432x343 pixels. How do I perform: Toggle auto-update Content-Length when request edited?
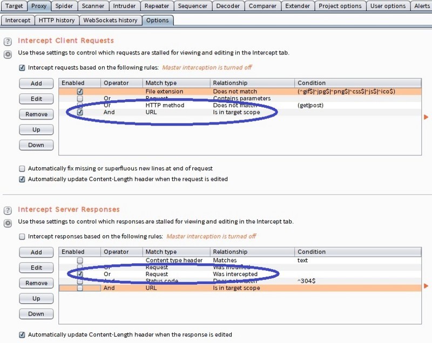pyautogui.click(x=22, y=180)
